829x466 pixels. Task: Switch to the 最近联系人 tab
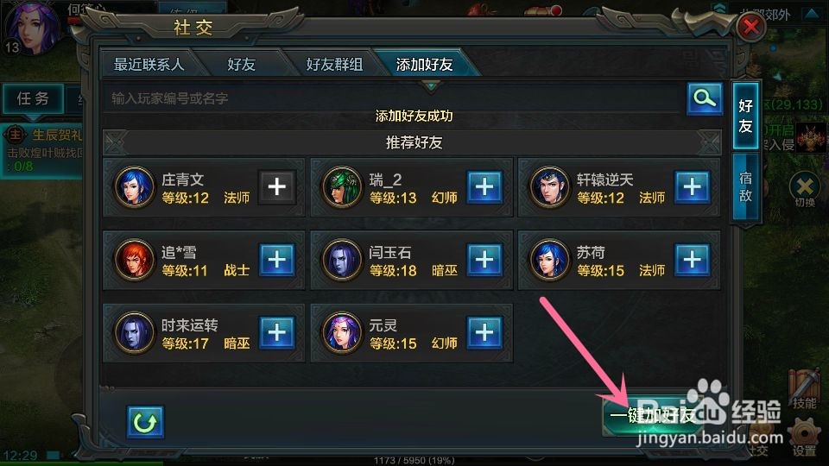pos(149,65)
